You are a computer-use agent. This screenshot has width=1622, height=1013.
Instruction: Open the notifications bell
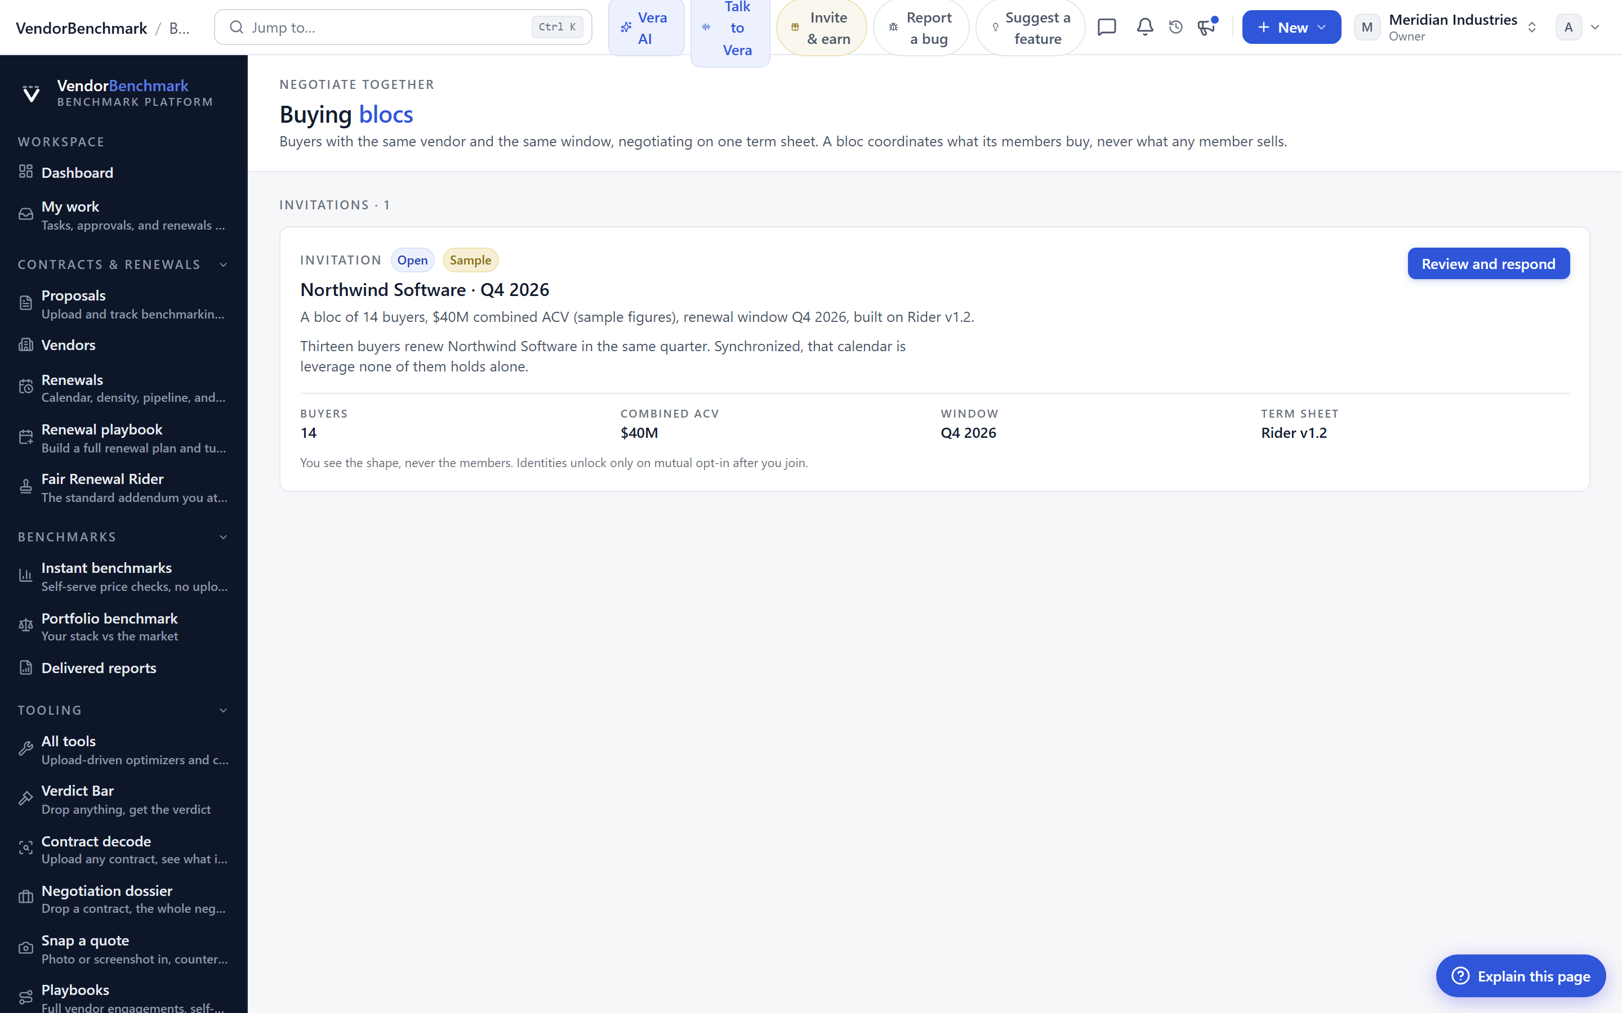(x=1145, y=27)
